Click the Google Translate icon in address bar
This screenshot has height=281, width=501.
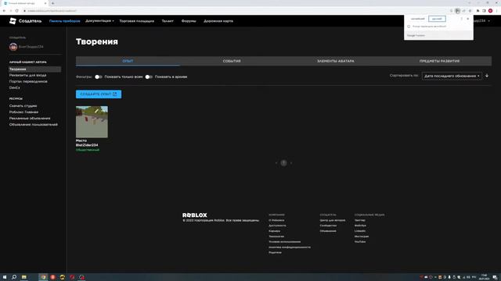tap(457, 11)
